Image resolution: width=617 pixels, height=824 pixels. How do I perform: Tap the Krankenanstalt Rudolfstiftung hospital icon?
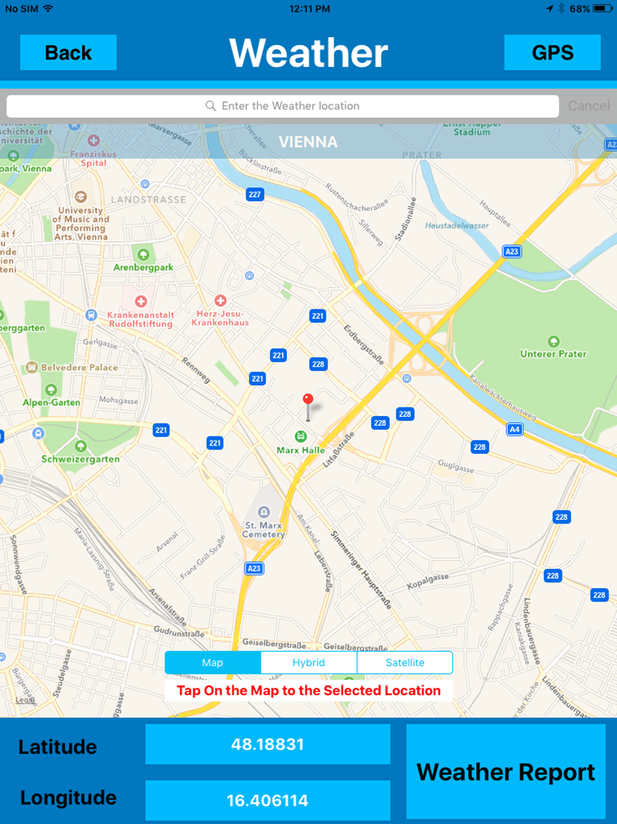[141, 301]
